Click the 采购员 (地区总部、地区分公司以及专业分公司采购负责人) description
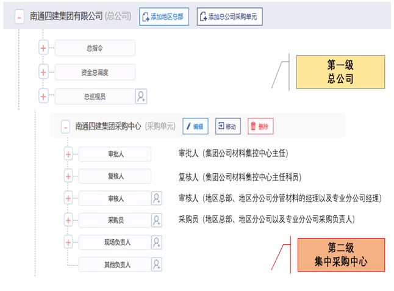394x291 pixels. pyautogui.click(x=267, y=219)
